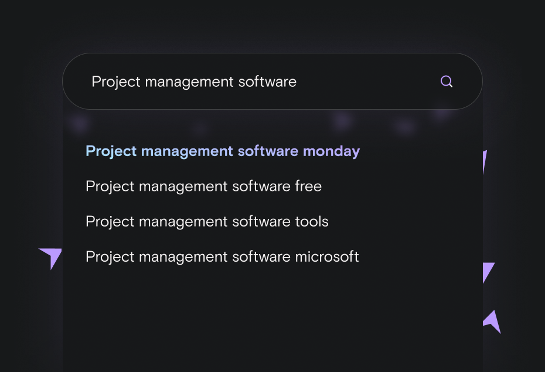Click the word 'tools' in the third suggestion

312,221
